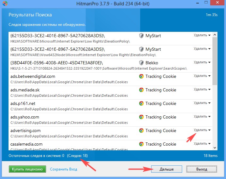Close the HitmanPro window
The width and height of the screenshot is (226, 179).
pyautogui.click(x=218, y=3)
